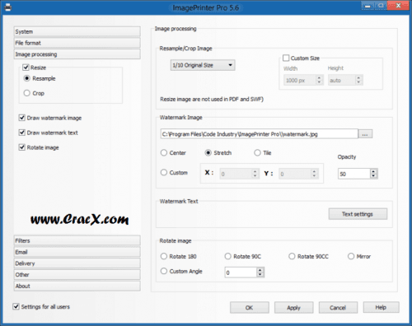Select Rotate 90C option
412x326 pixels.
pos(227,256)
